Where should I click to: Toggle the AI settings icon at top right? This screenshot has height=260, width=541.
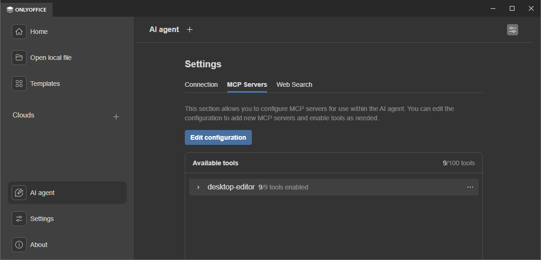point(512,30)
